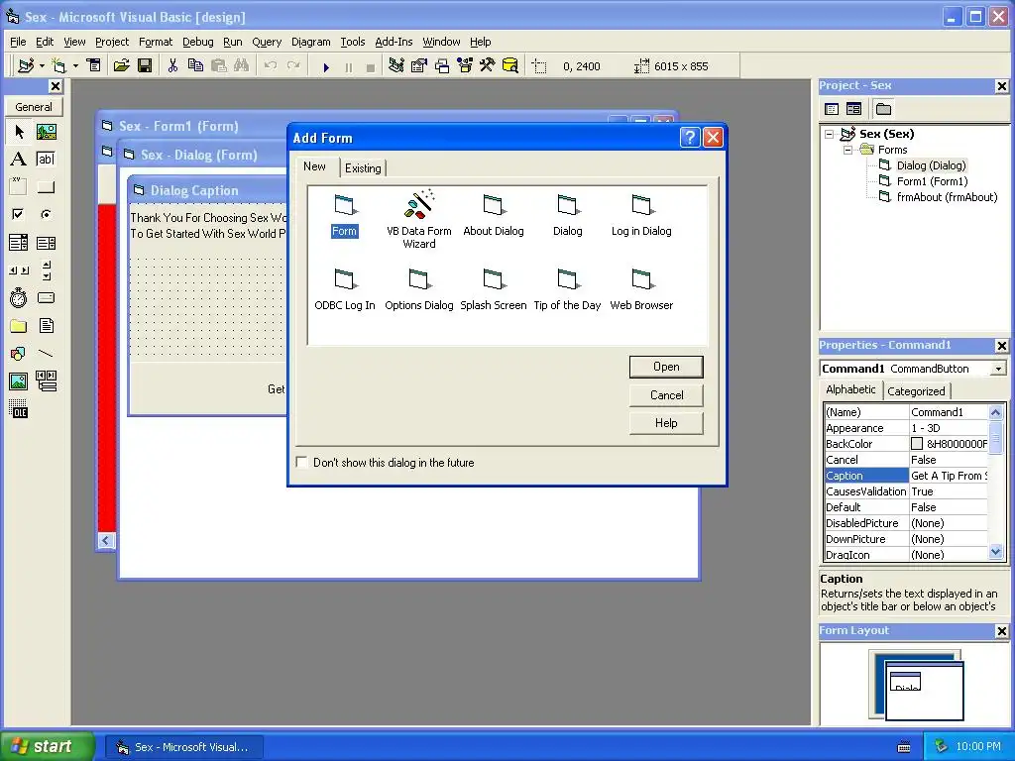Screen dimensions: 1015x761
Task: Click the Toolbox hammer-and-wrench toolbar icon
Action: [x=487, y=66]
